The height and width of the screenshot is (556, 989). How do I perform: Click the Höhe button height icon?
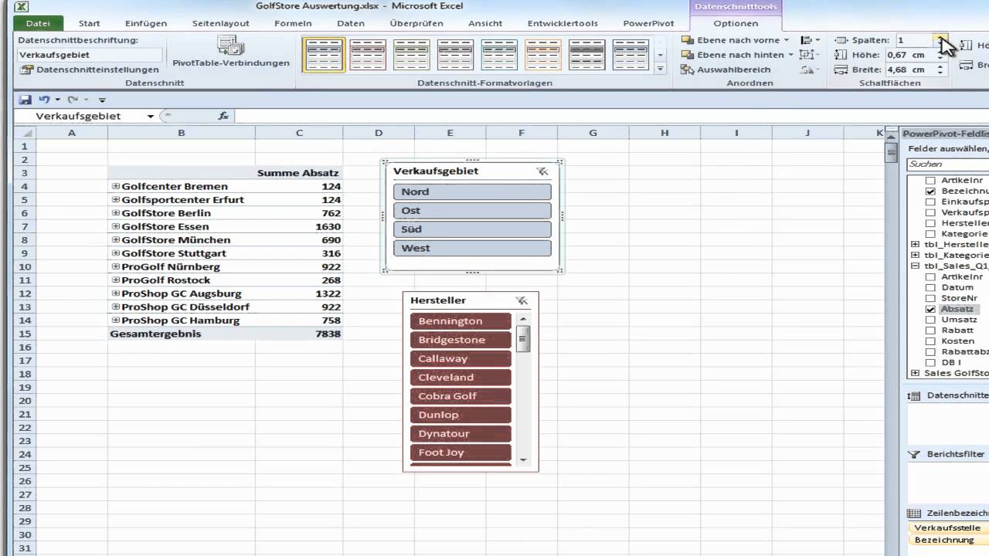841,55
